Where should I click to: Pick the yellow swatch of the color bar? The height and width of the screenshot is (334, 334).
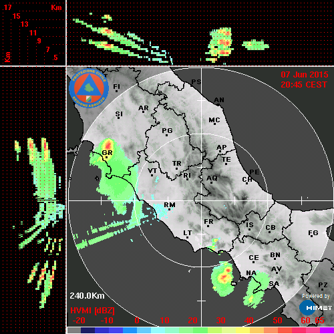click(242, 330)
